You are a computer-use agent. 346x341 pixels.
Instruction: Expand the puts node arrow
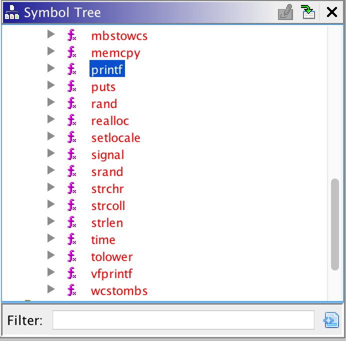pyautogui.click(x=50, y=86)
